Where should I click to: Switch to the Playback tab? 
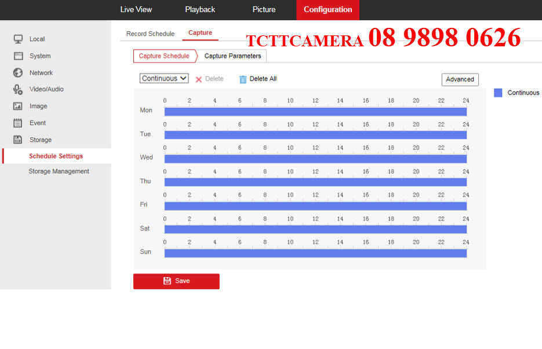[x=200, y=9]
